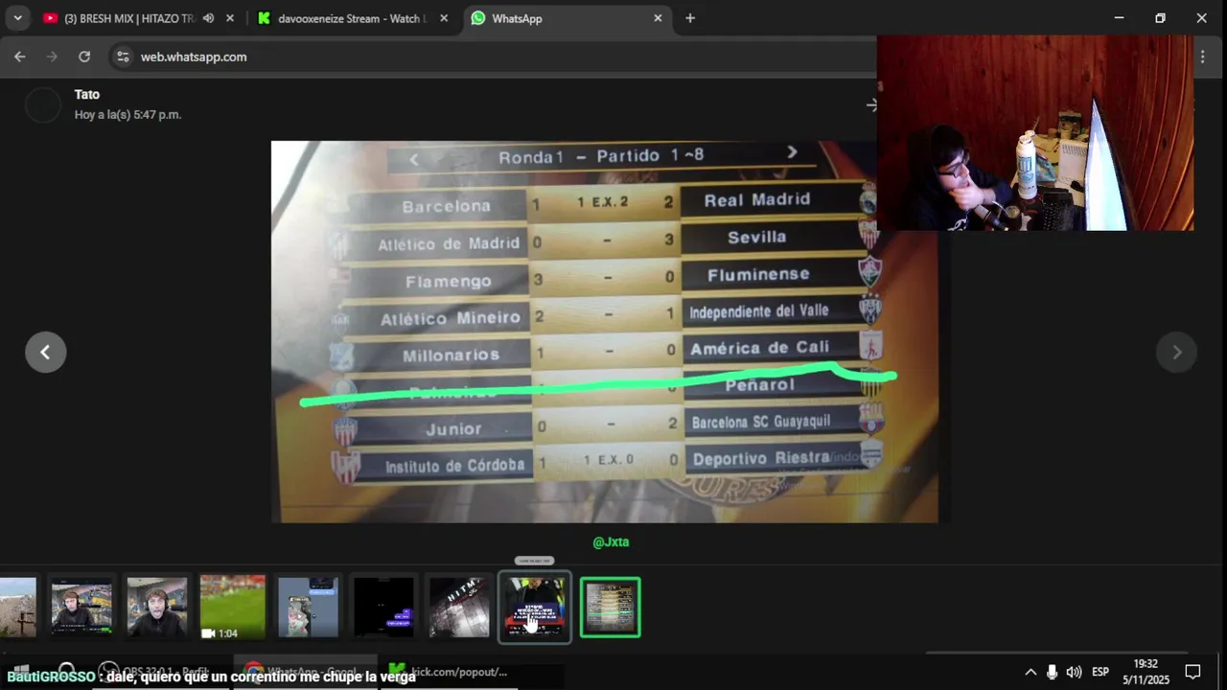
Task: Open the notification center icon
Action: pyautogui.click(x=1193, y=672)
